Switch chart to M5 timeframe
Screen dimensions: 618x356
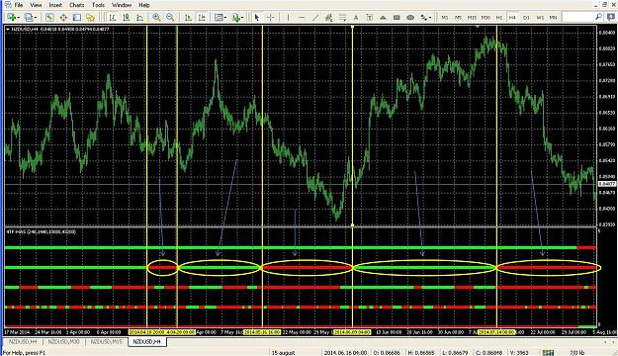coord(458,18)
